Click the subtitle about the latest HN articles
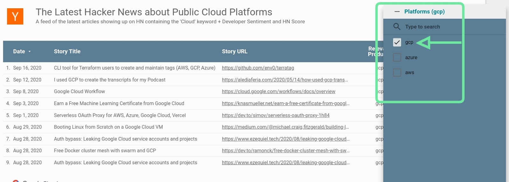509x182 pixels. tap(170, 22)
